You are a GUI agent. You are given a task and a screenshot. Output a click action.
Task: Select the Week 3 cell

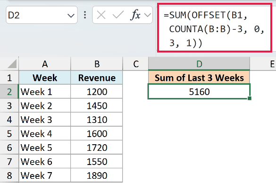tap(45, 119)
